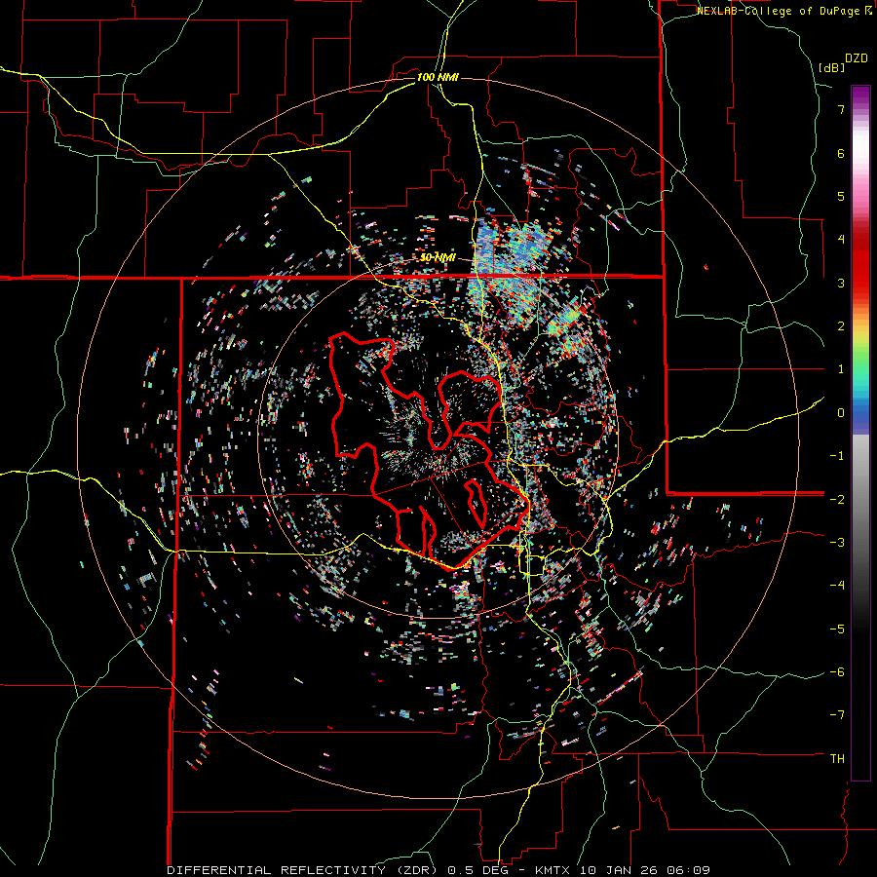Click the -2 value on the color scale
The width and height of the screenshot is (877, 877).
tap(837, 499)
